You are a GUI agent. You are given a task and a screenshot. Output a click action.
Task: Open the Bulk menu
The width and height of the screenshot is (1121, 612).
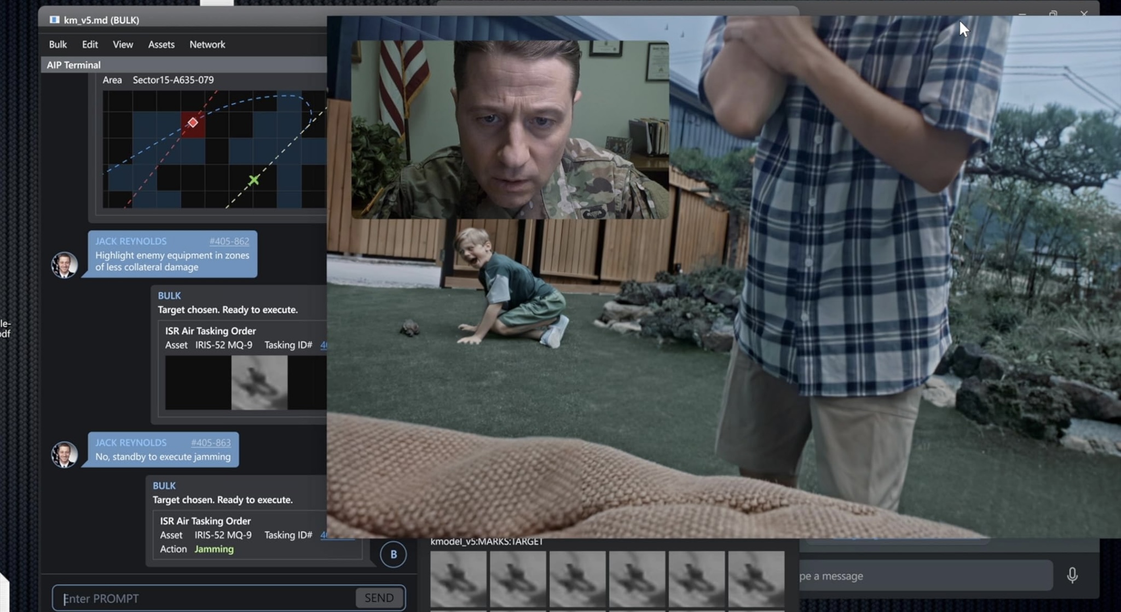click(57, 44)
